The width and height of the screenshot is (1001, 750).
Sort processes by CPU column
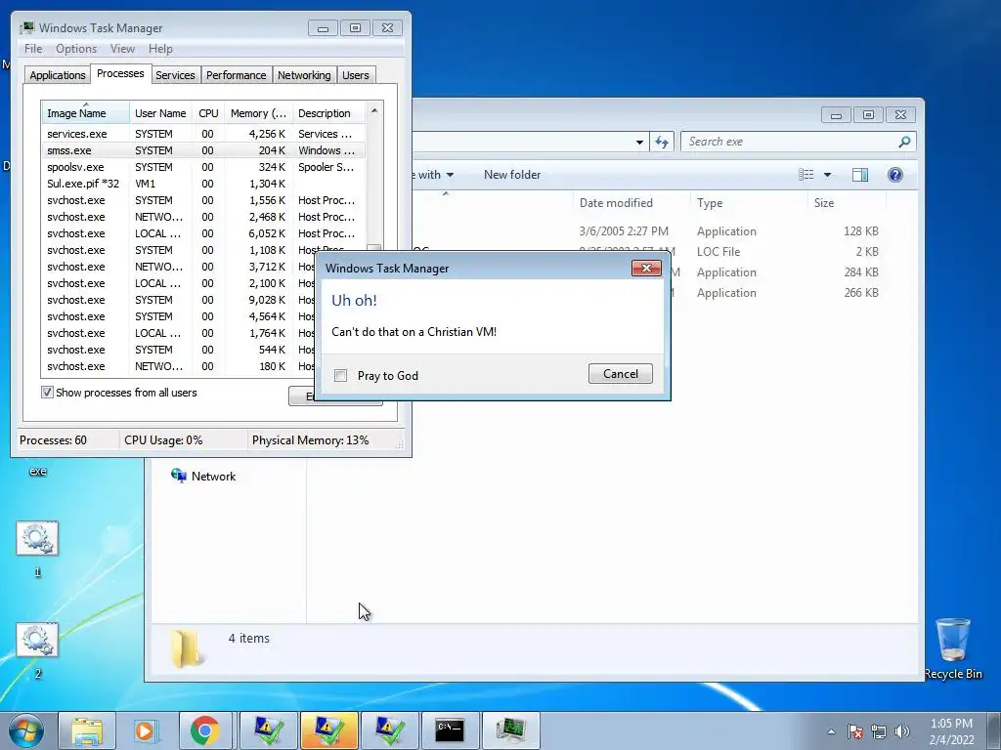coord(208,113)
